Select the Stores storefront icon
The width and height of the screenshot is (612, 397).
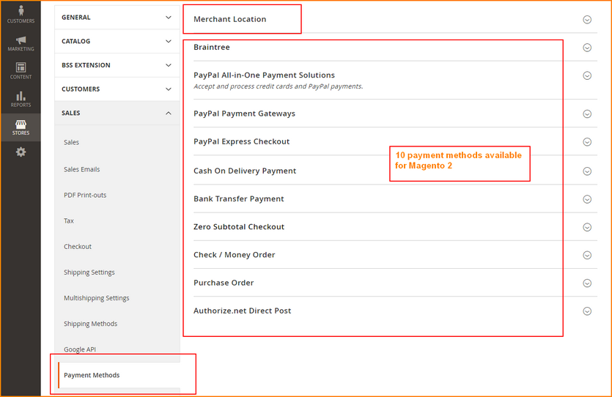coord(21,127)
